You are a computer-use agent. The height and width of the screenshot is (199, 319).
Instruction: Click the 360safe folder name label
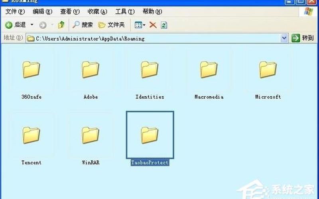click(32, 97)
